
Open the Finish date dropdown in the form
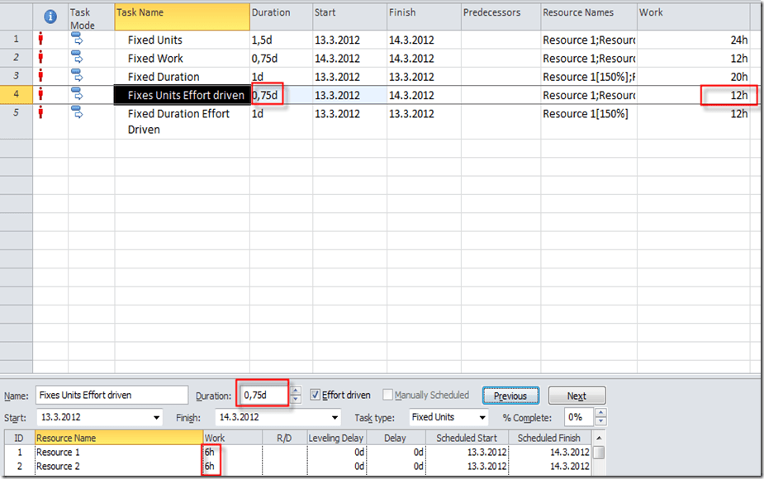pos(335,418)
